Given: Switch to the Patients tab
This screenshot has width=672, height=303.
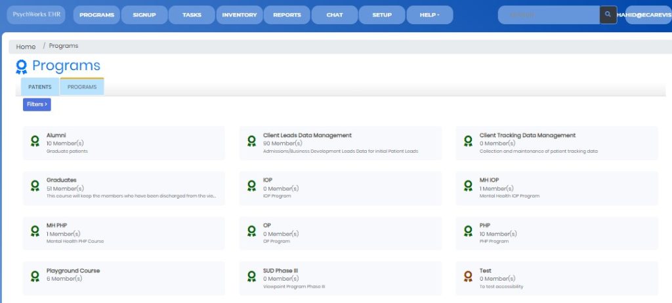Looking at the screenshot, I should [x=40, y=87].
